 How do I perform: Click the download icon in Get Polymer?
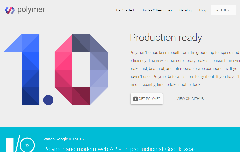[136, 99]
